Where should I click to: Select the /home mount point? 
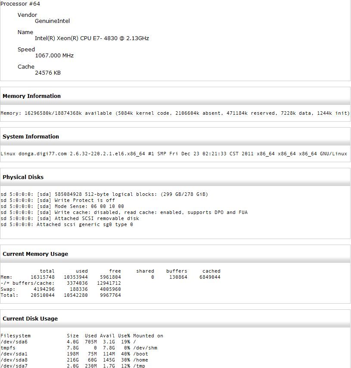(140, 360)
